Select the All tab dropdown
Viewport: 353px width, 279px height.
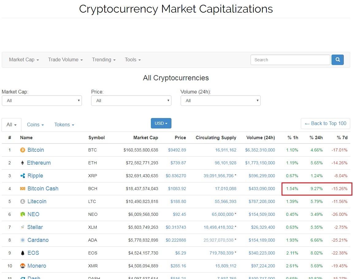tap(11, 125)
